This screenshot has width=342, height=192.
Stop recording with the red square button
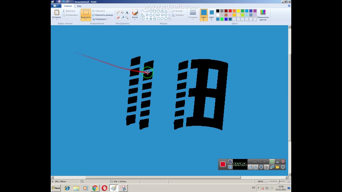(223, 164)
